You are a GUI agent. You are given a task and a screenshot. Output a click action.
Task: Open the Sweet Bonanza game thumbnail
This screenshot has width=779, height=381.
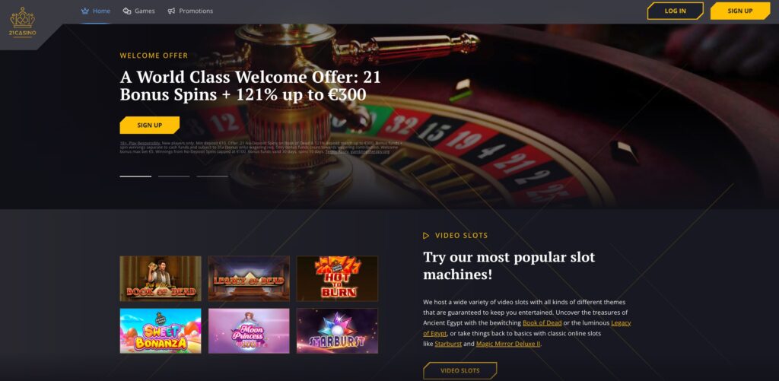click(161, 331)
